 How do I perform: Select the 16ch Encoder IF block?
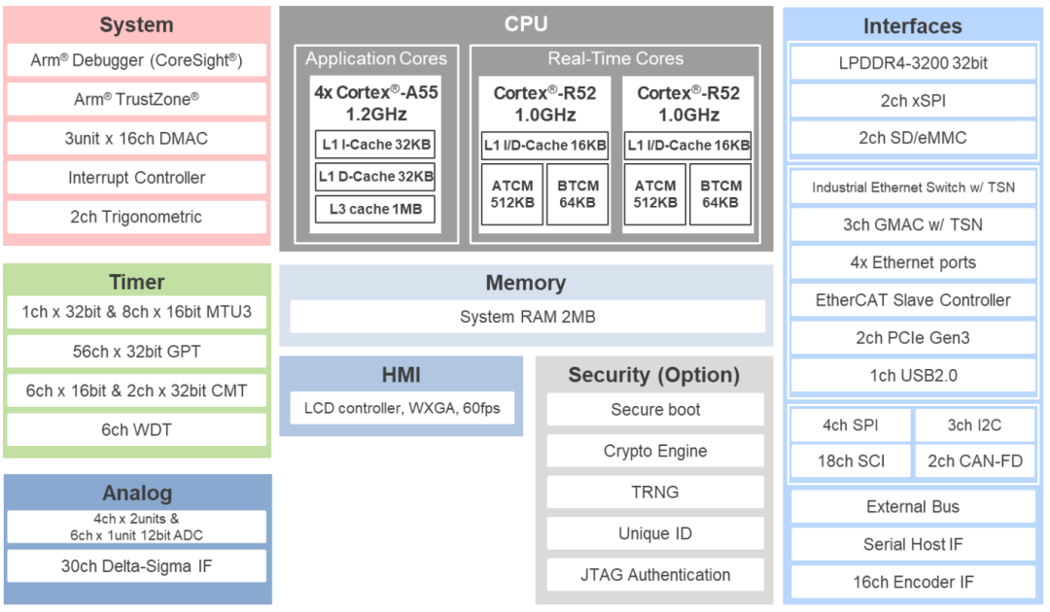coord(913,582)
